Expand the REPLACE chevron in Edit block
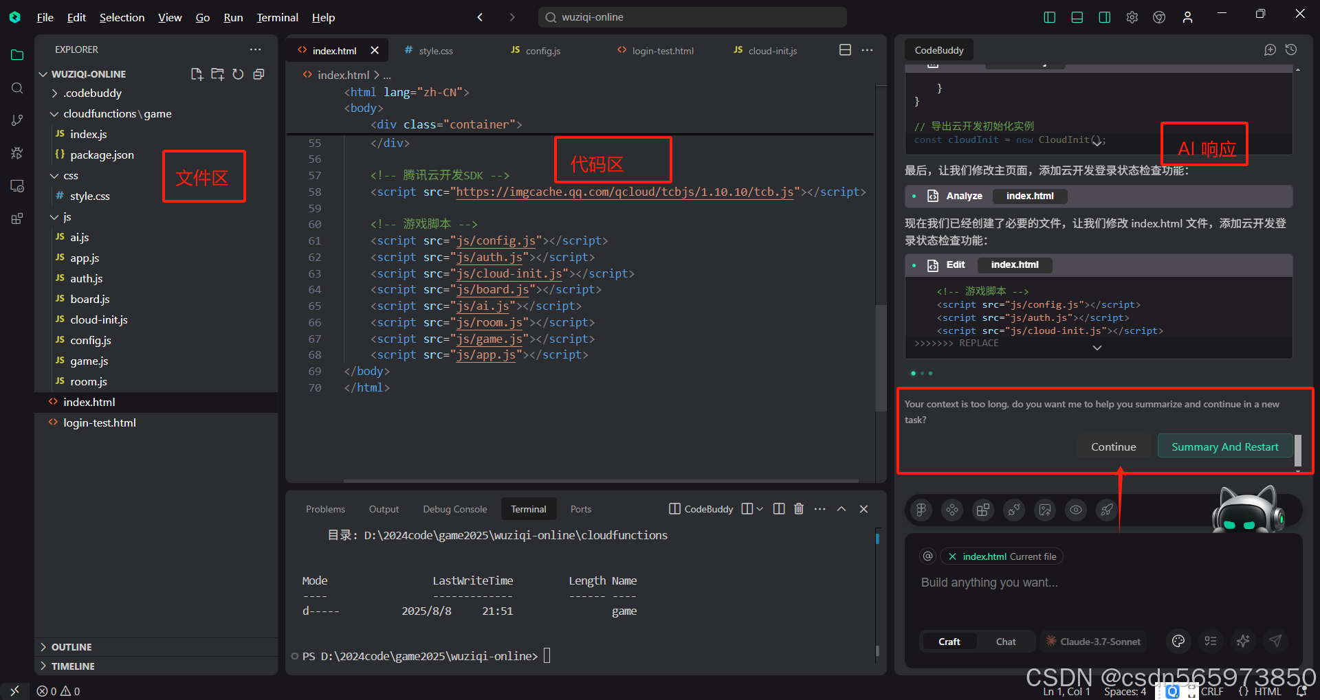The height and width of the screenshot is (700, 1320). tap(1097, 348)
